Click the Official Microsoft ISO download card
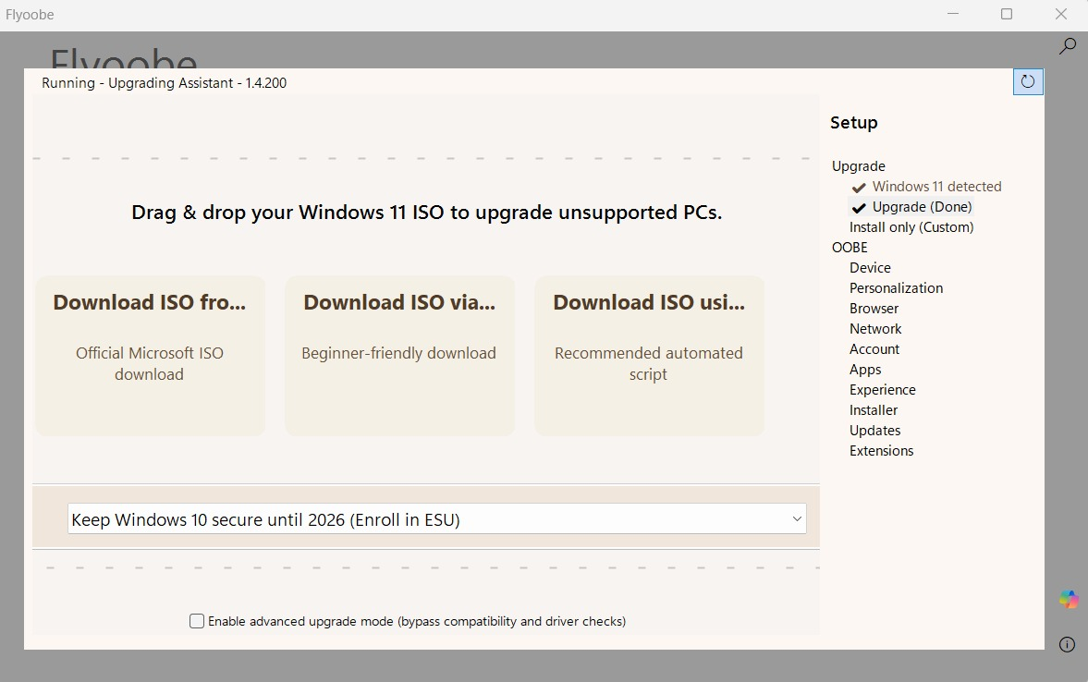 click(x=150, y=356)
